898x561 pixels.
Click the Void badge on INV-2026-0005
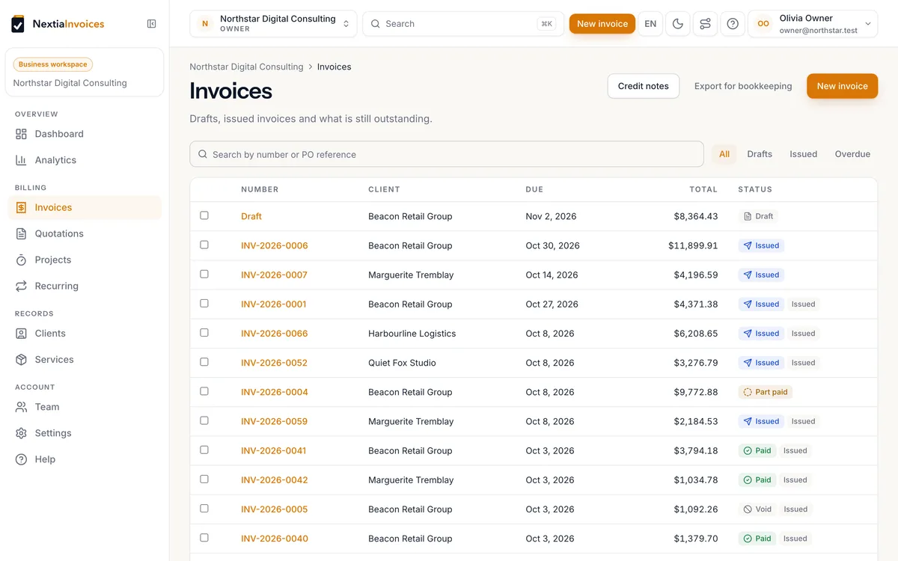(757, 509)
